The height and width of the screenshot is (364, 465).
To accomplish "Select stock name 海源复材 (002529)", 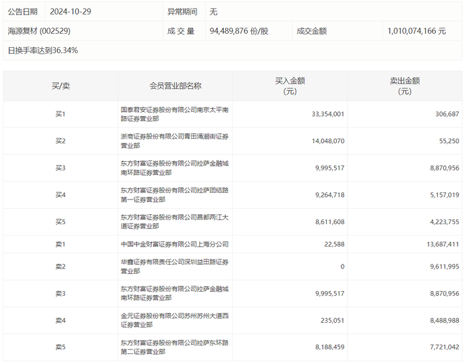I will 39,30.
